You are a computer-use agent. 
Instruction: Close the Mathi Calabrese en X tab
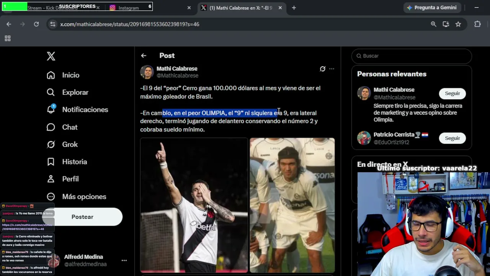280,8
